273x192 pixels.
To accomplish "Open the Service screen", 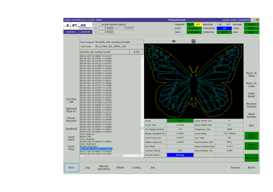I will 235,168.
